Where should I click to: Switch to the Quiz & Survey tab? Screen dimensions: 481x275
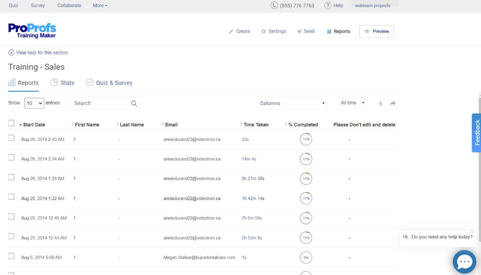tap(109, 83)
